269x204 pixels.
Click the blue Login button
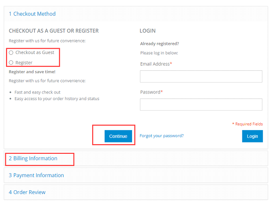click(252, 136)
